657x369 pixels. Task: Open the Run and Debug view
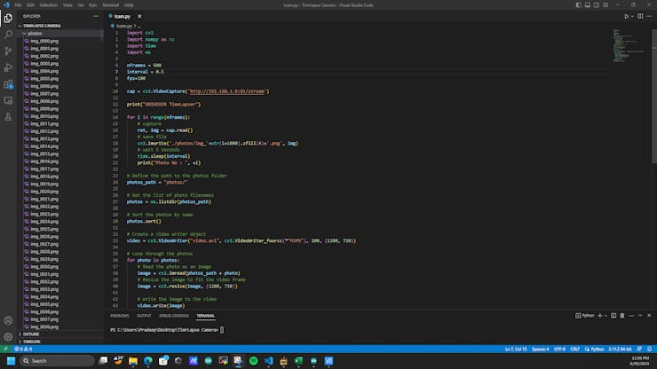pos(8,67)
